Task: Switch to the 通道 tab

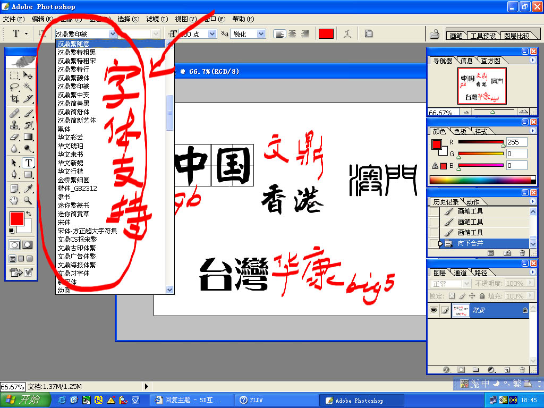Action: 460,273
